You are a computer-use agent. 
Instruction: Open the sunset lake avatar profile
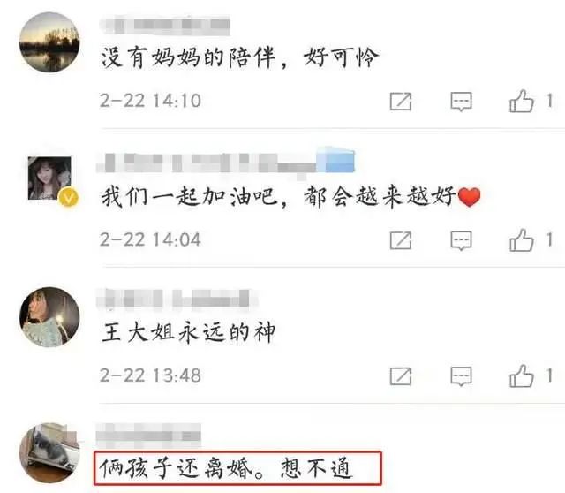point(49,42)
